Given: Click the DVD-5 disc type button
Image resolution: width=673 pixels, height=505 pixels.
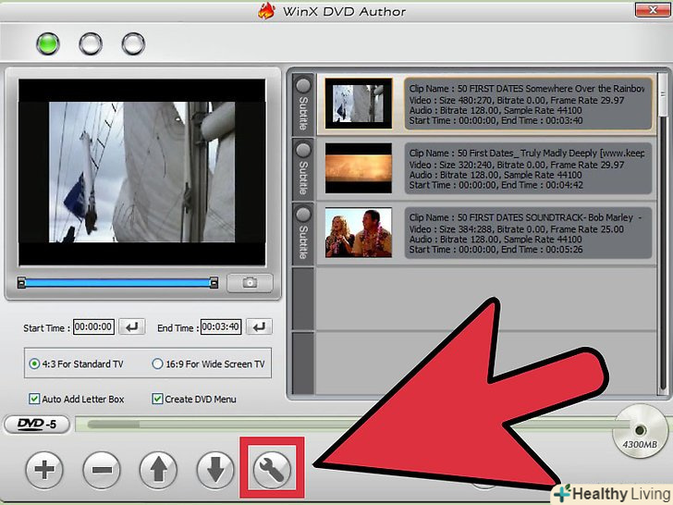Looking at the screenshot, I should [36, 425].
